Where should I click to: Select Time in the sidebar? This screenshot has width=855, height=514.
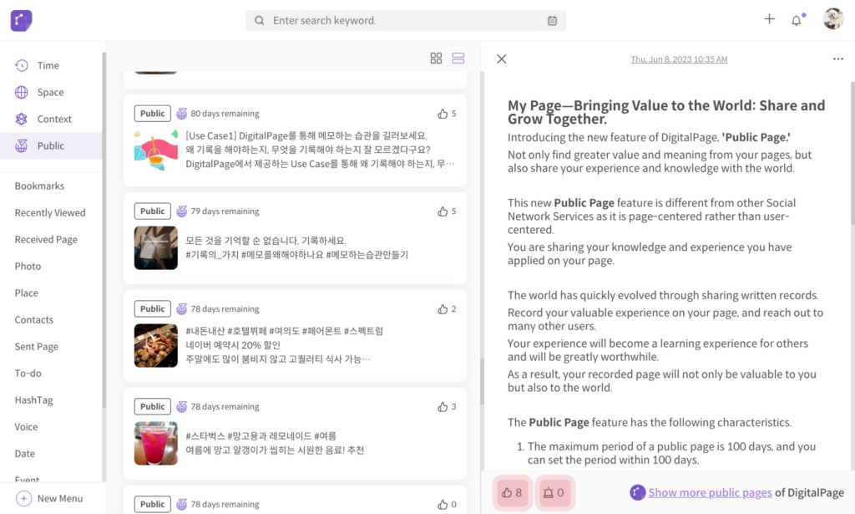[51, 65]
